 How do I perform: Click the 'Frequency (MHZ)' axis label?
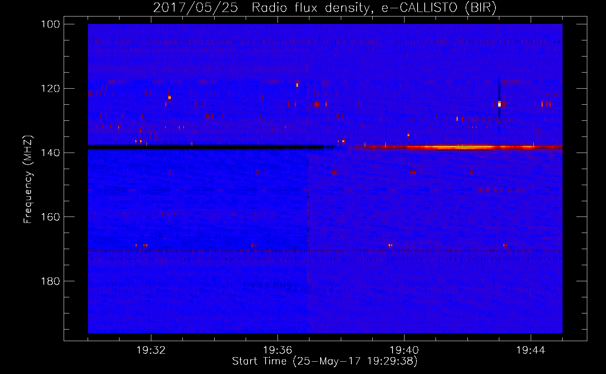pos(28,179)
